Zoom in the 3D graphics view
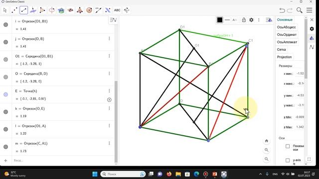This screenshot has height=179, width=319. click(x=267, y=150)
